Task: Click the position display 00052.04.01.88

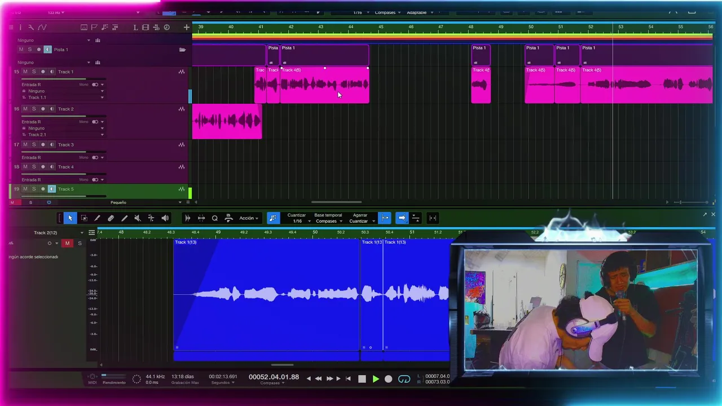Action: pyautogui.click(x=274, y=377)
